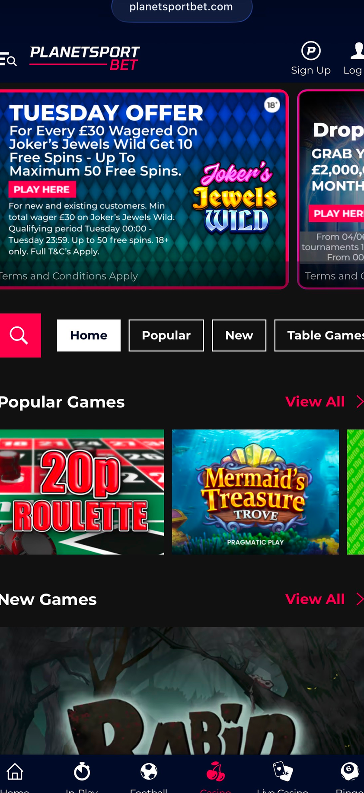Tap the Log In profile icon
The image size is (364, 793).
point(357,51)
